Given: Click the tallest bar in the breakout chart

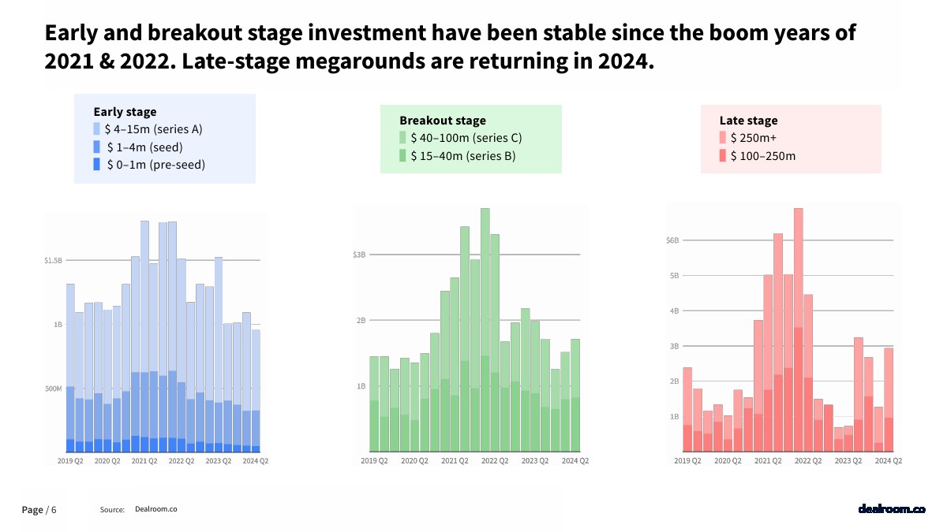Looking at the screenshot, I should coord(485,331).
